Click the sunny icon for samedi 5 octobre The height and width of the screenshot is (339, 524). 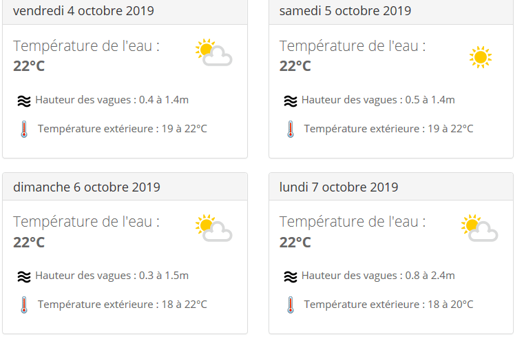[x=480, y=56]
